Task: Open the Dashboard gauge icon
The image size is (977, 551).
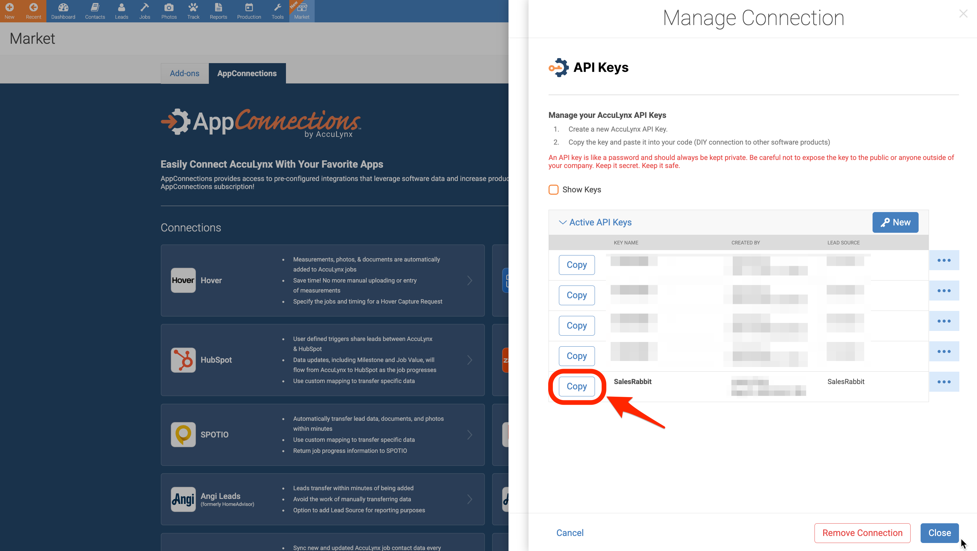Action: point(63,11)
